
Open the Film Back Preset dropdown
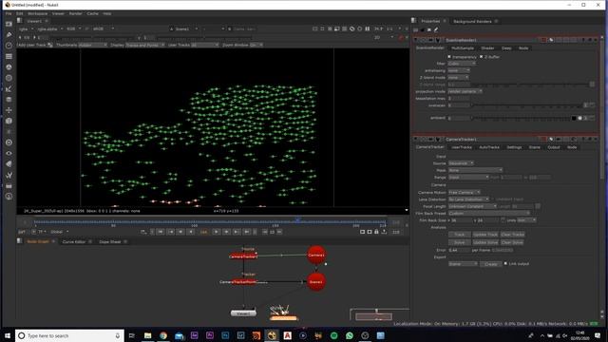click(x=489, y=213)
